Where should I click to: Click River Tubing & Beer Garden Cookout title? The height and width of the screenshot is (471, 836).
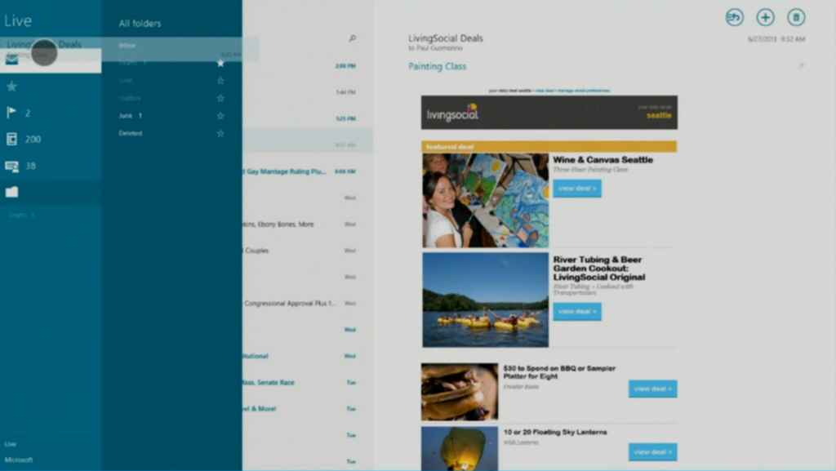(x=598, y=268)
